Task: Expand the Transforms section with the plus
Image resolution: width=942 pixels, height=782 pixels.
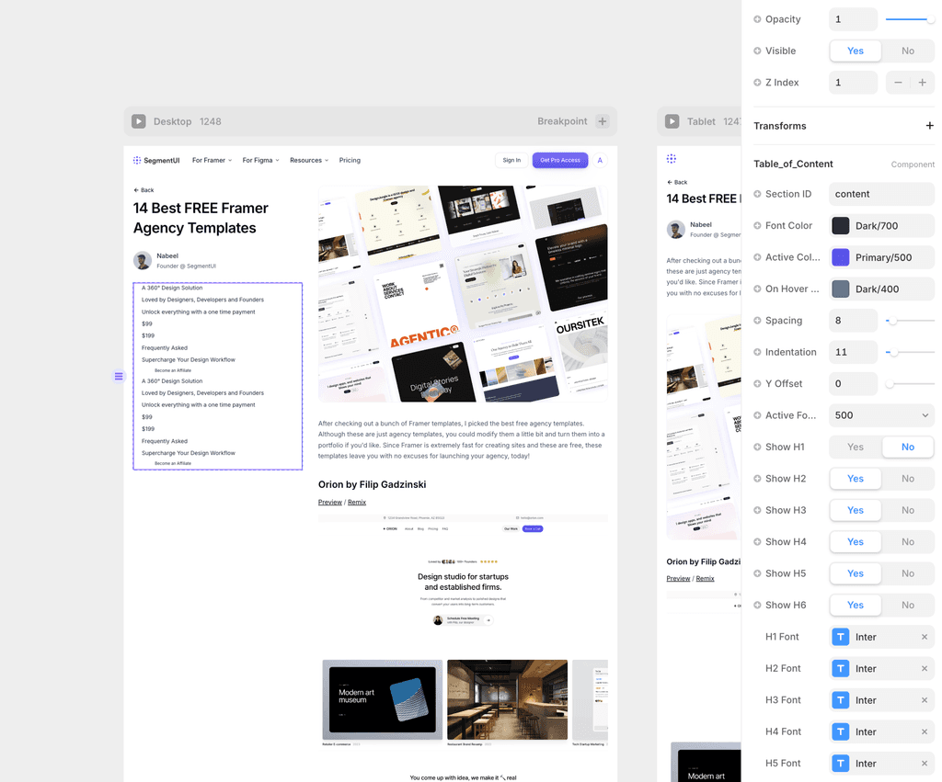Action: 929,125
